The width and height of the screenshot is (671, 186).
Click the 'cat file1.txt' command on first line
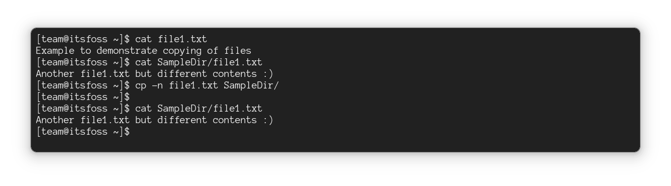tap(171, 39)
